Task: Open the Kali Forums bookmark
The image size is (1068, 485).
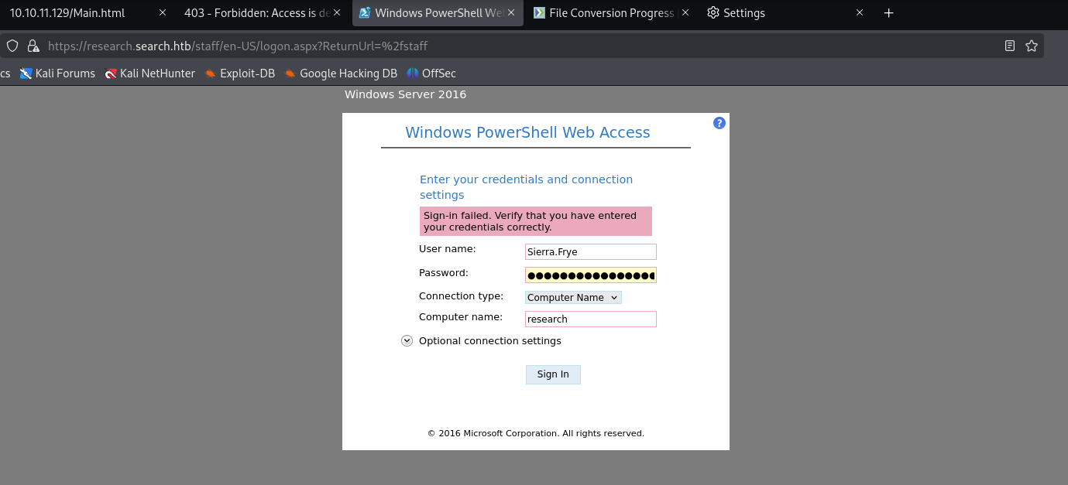Action: click(x=57, y=73)
